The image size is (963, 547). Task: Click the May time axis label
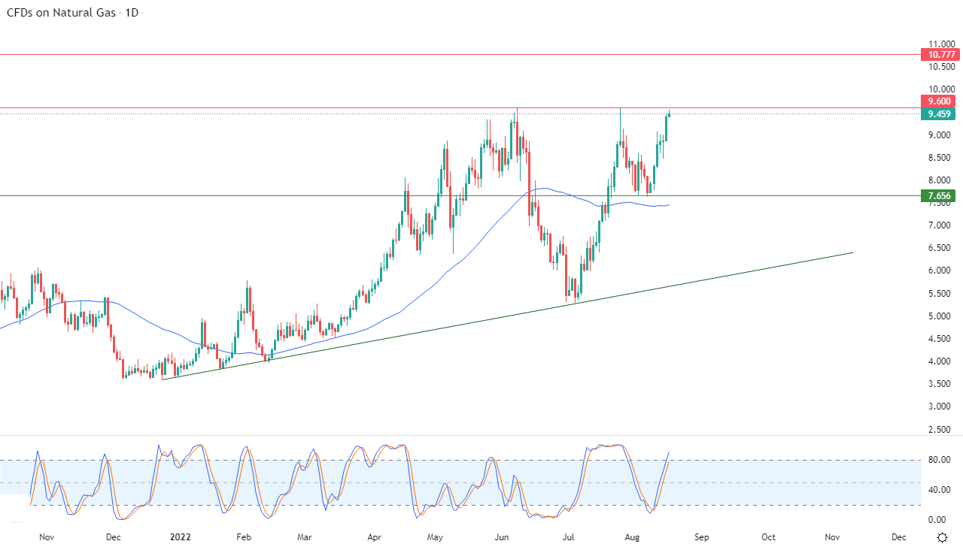[436, 537]
